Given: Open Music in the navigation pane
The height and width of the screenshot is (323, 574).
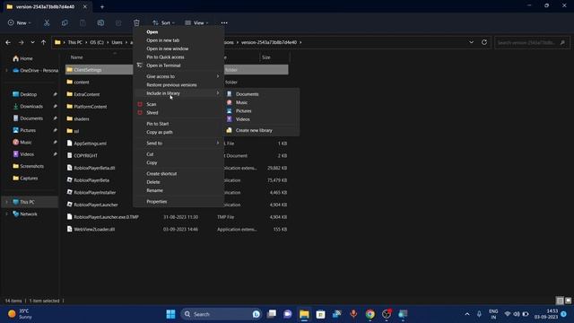Looking at the screenshot, I should [22, 142].
